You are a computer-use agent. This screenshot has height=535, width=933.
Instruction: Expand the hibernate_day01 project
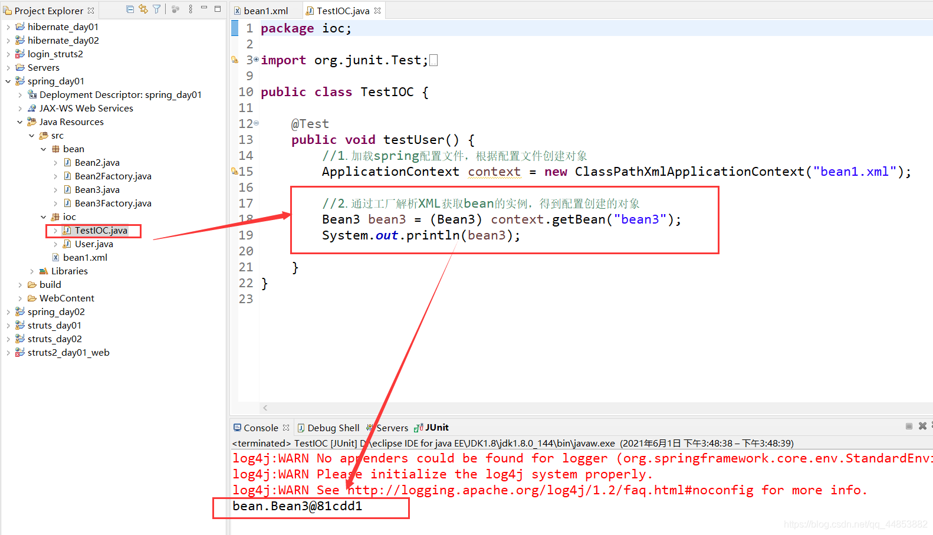(x=8, y=27)
